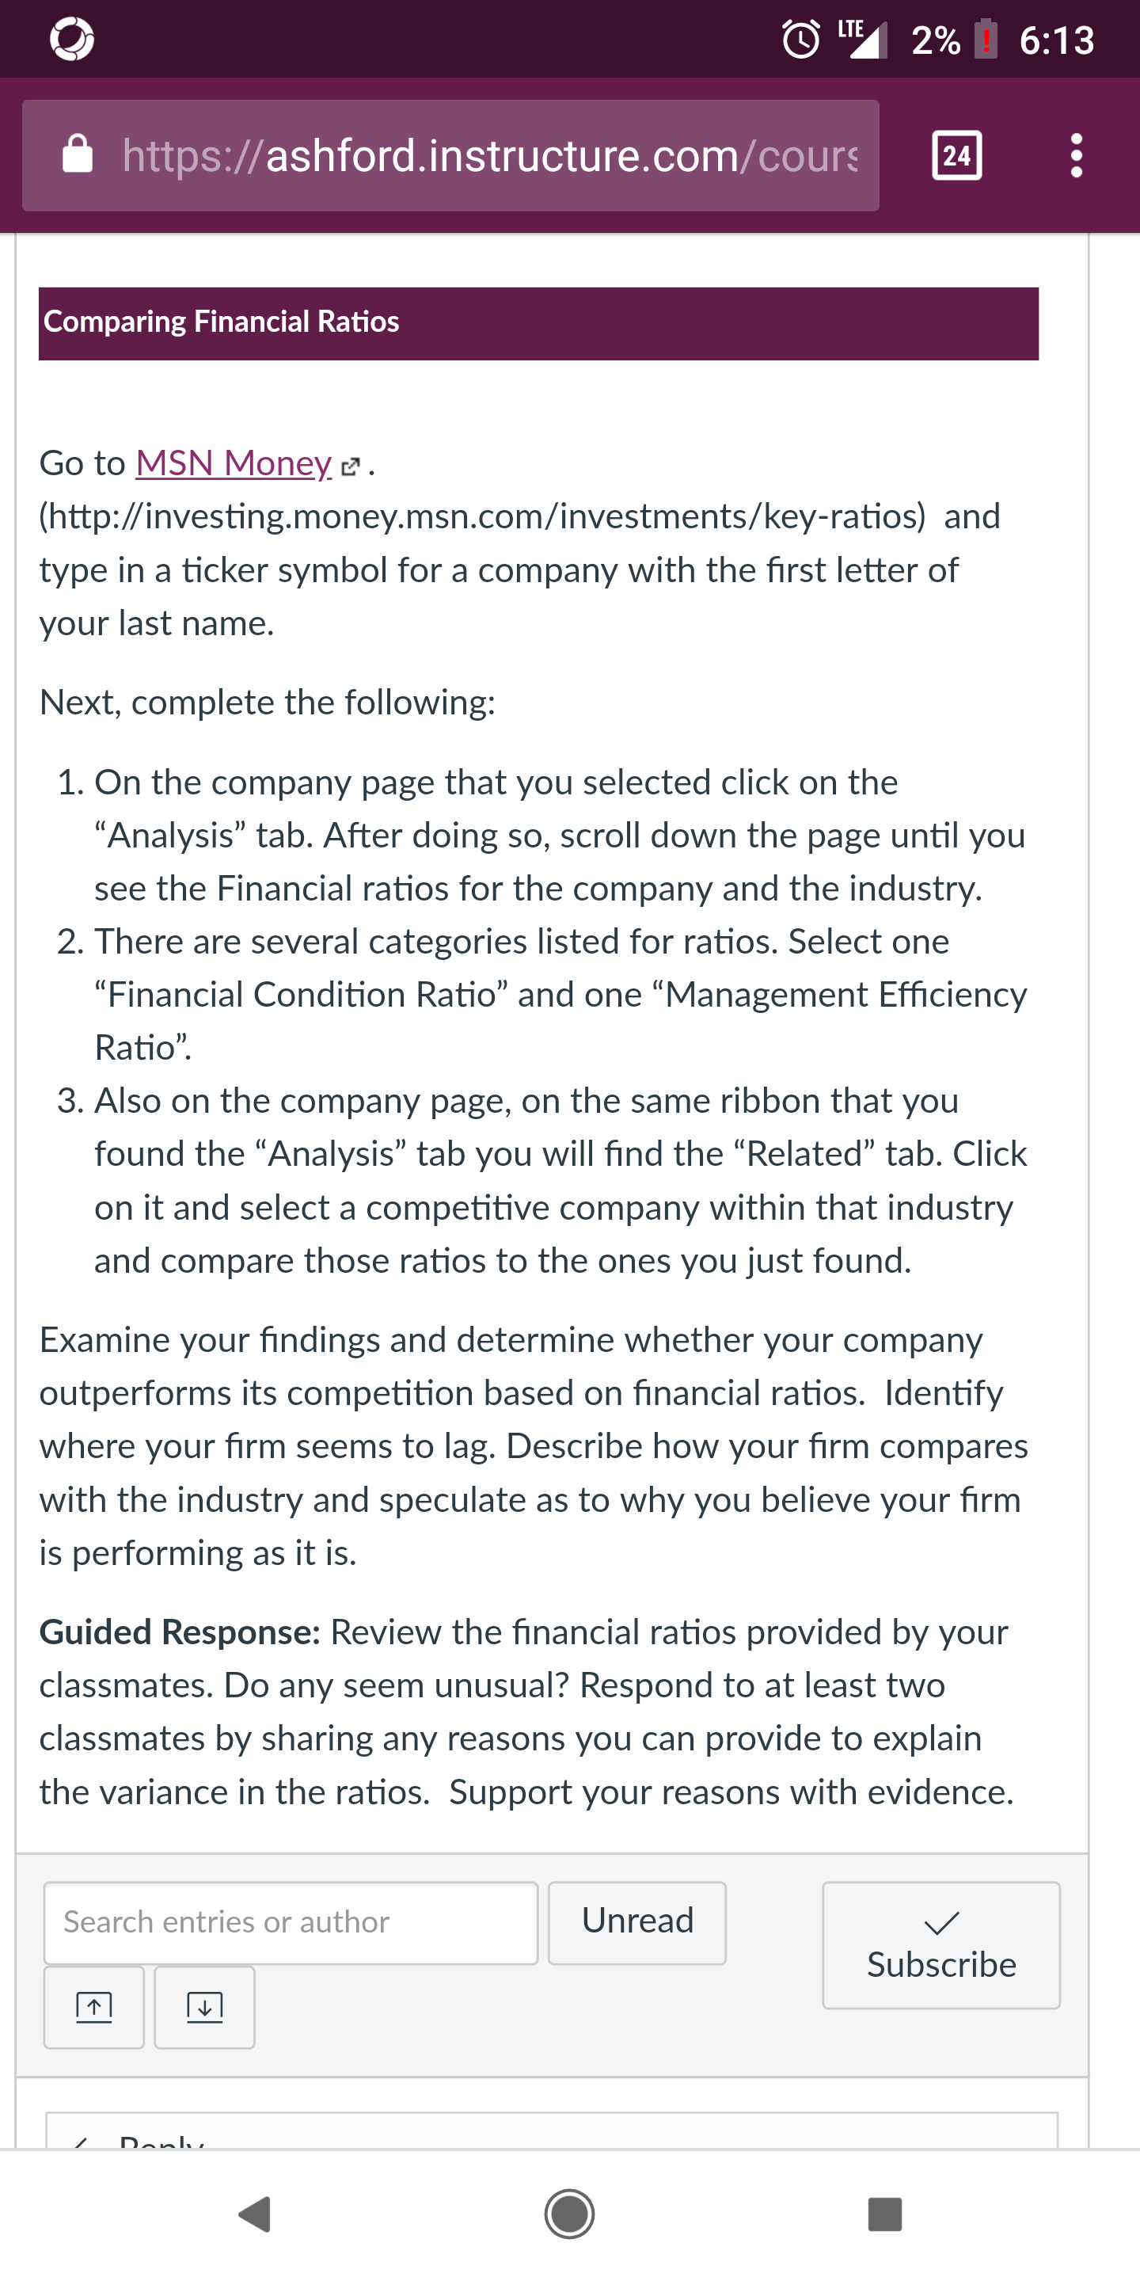Open the tab switcher showing 24 tabs
The width and height of the screenshot is (1140, 2281).
click(x=957, y=156)
